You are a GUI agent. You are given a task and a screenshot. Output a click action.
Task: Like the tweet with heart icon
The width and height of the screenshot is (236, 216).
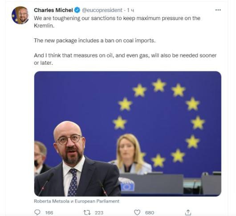click(x=137, y=212)
